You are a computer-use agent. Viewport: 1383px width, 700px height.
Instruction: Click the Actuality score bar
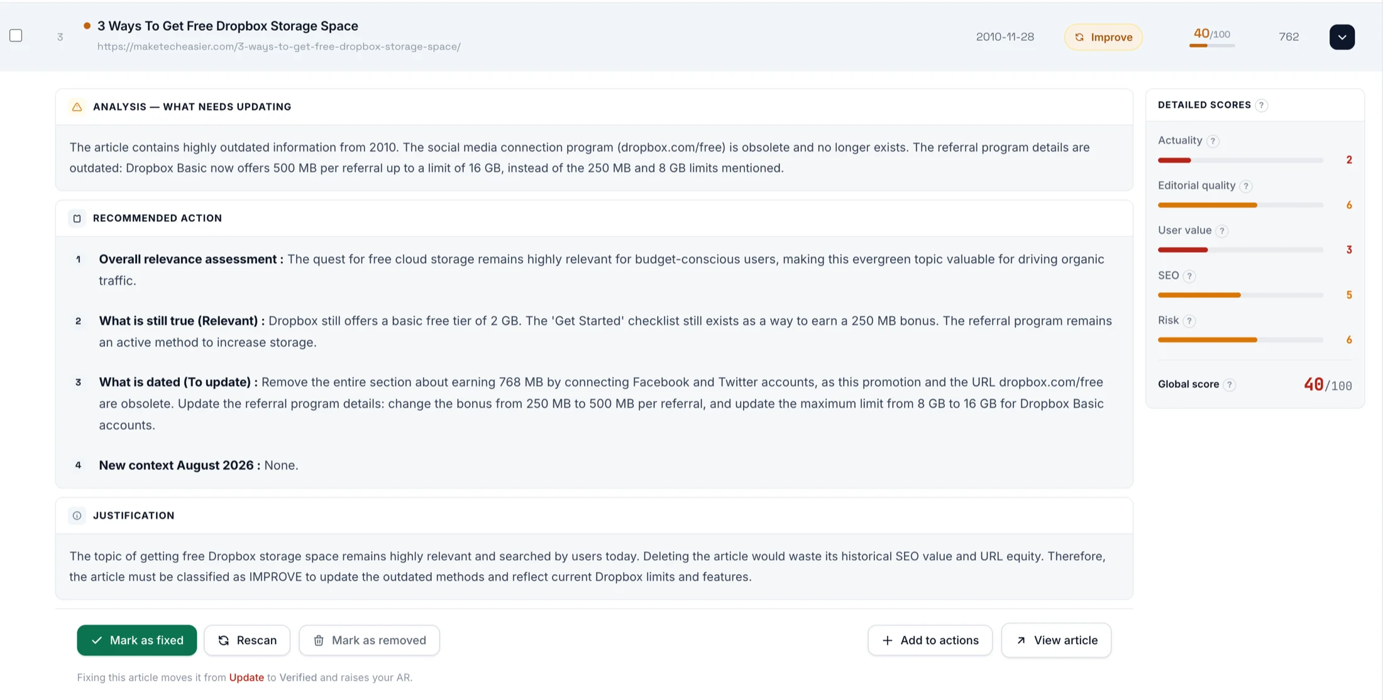tap(1240, 160)
